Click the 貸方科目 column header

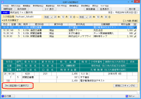tap(58, 24)
